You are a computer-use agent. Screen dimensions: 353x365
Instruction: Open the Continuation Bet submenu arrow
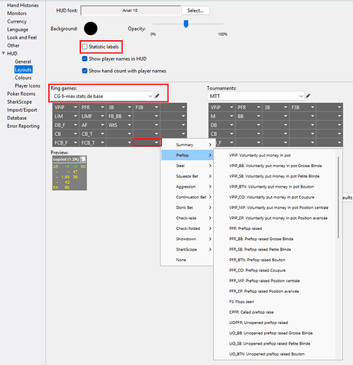(210, 197)
